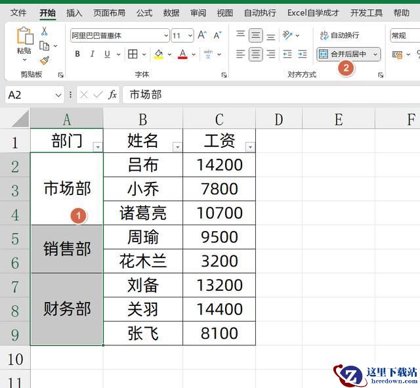Viewport: 420px width, 388px height.
Task: Select row 10 header
Action: [x=15, y=359]
